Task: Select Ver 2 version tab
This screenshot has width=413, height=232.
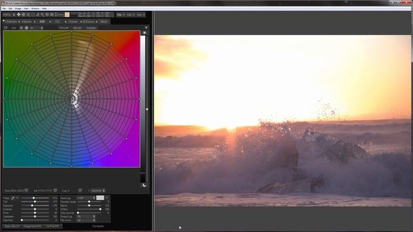Action: [130, 14]
